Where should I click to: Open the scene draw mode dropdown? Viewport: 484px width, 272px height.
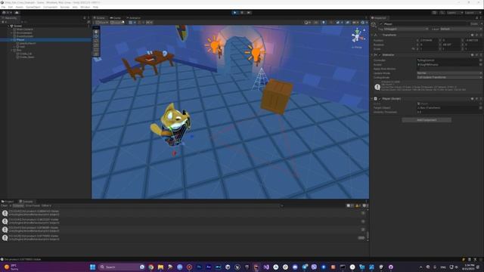point(307,22)
